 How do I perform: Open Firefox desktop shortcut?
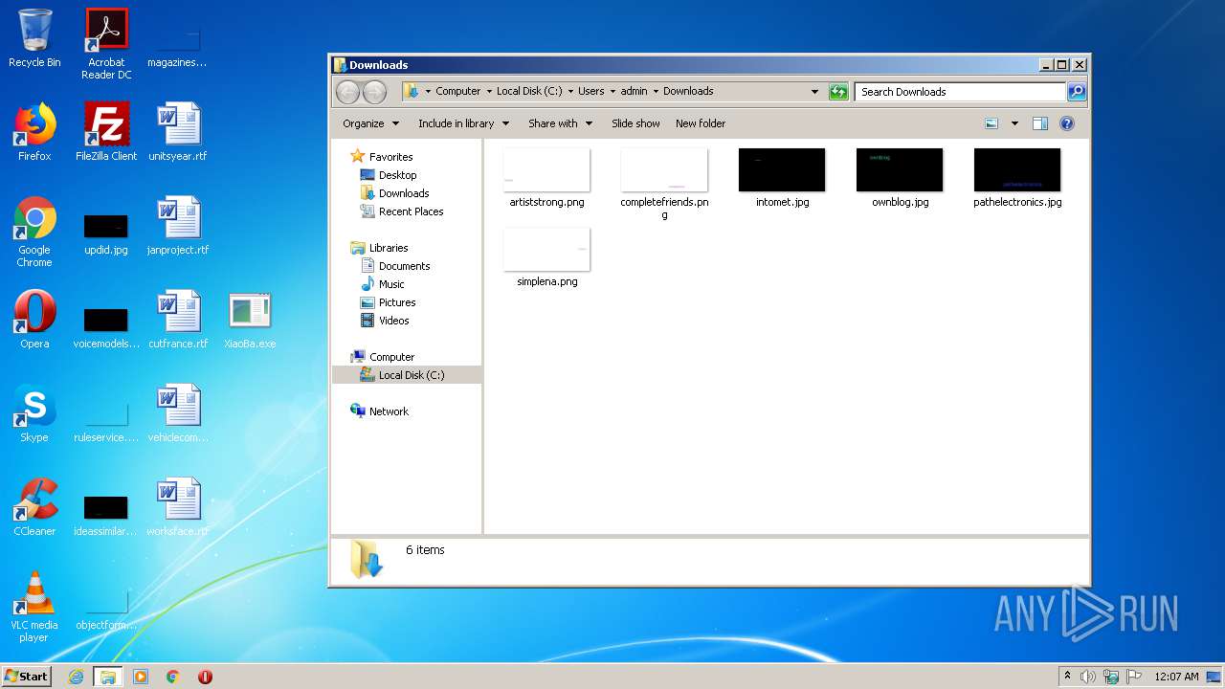pos(34,132)
